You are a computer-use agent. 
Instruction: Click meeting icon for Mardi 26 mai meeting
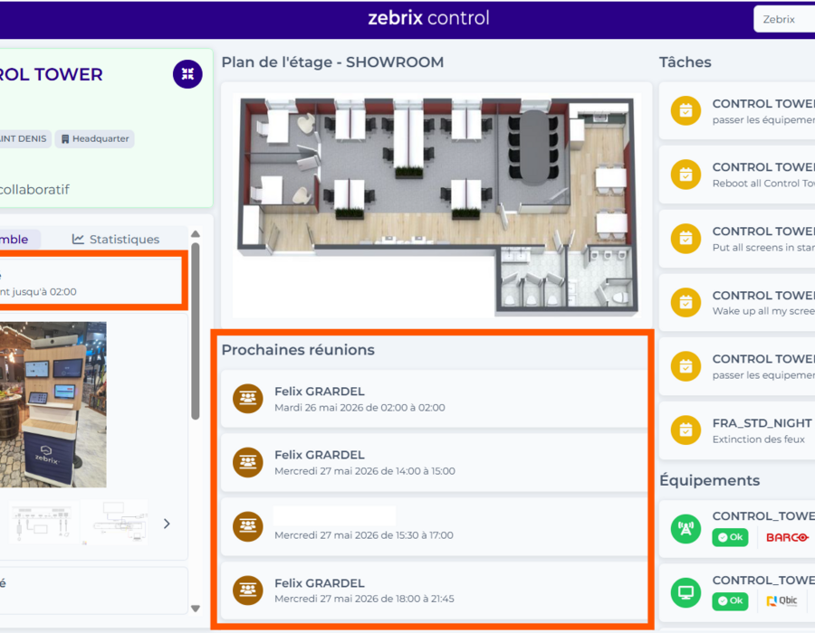(x=248, y=399)
